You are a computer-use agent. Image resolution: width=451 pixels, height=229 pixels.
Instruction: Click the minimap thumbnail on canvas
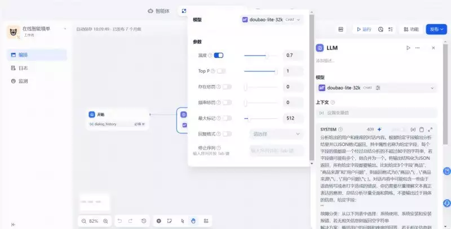95,202
